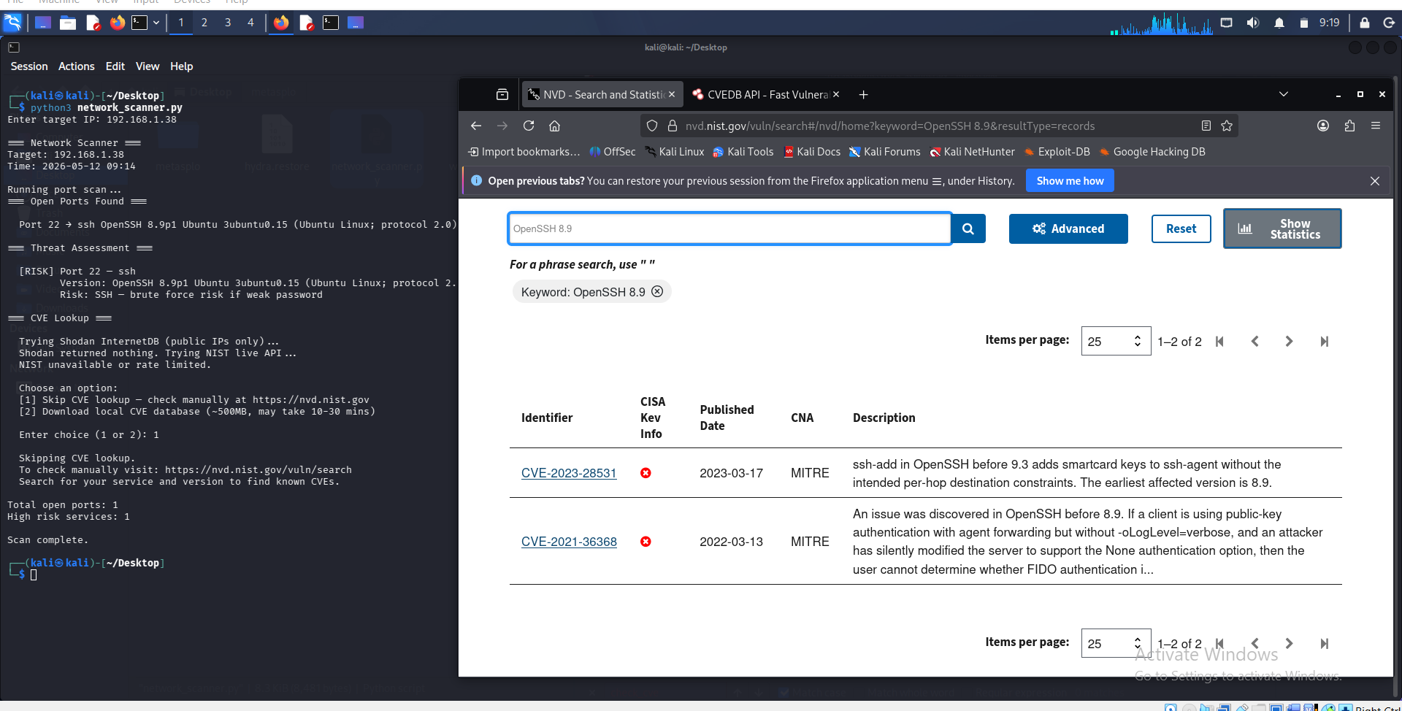Open the terminal View menu

(148, 66)
